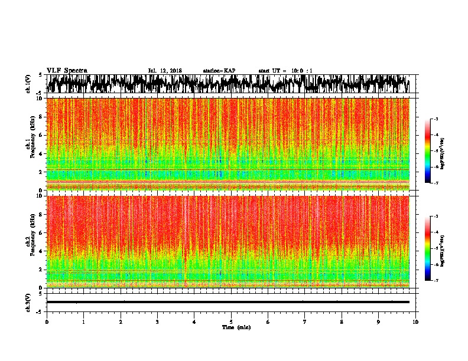The height and width of the screenshot is (361, 468).
Task: Click time axis tick label '3'
Action: pyautogui.click(x=157, y=322)
